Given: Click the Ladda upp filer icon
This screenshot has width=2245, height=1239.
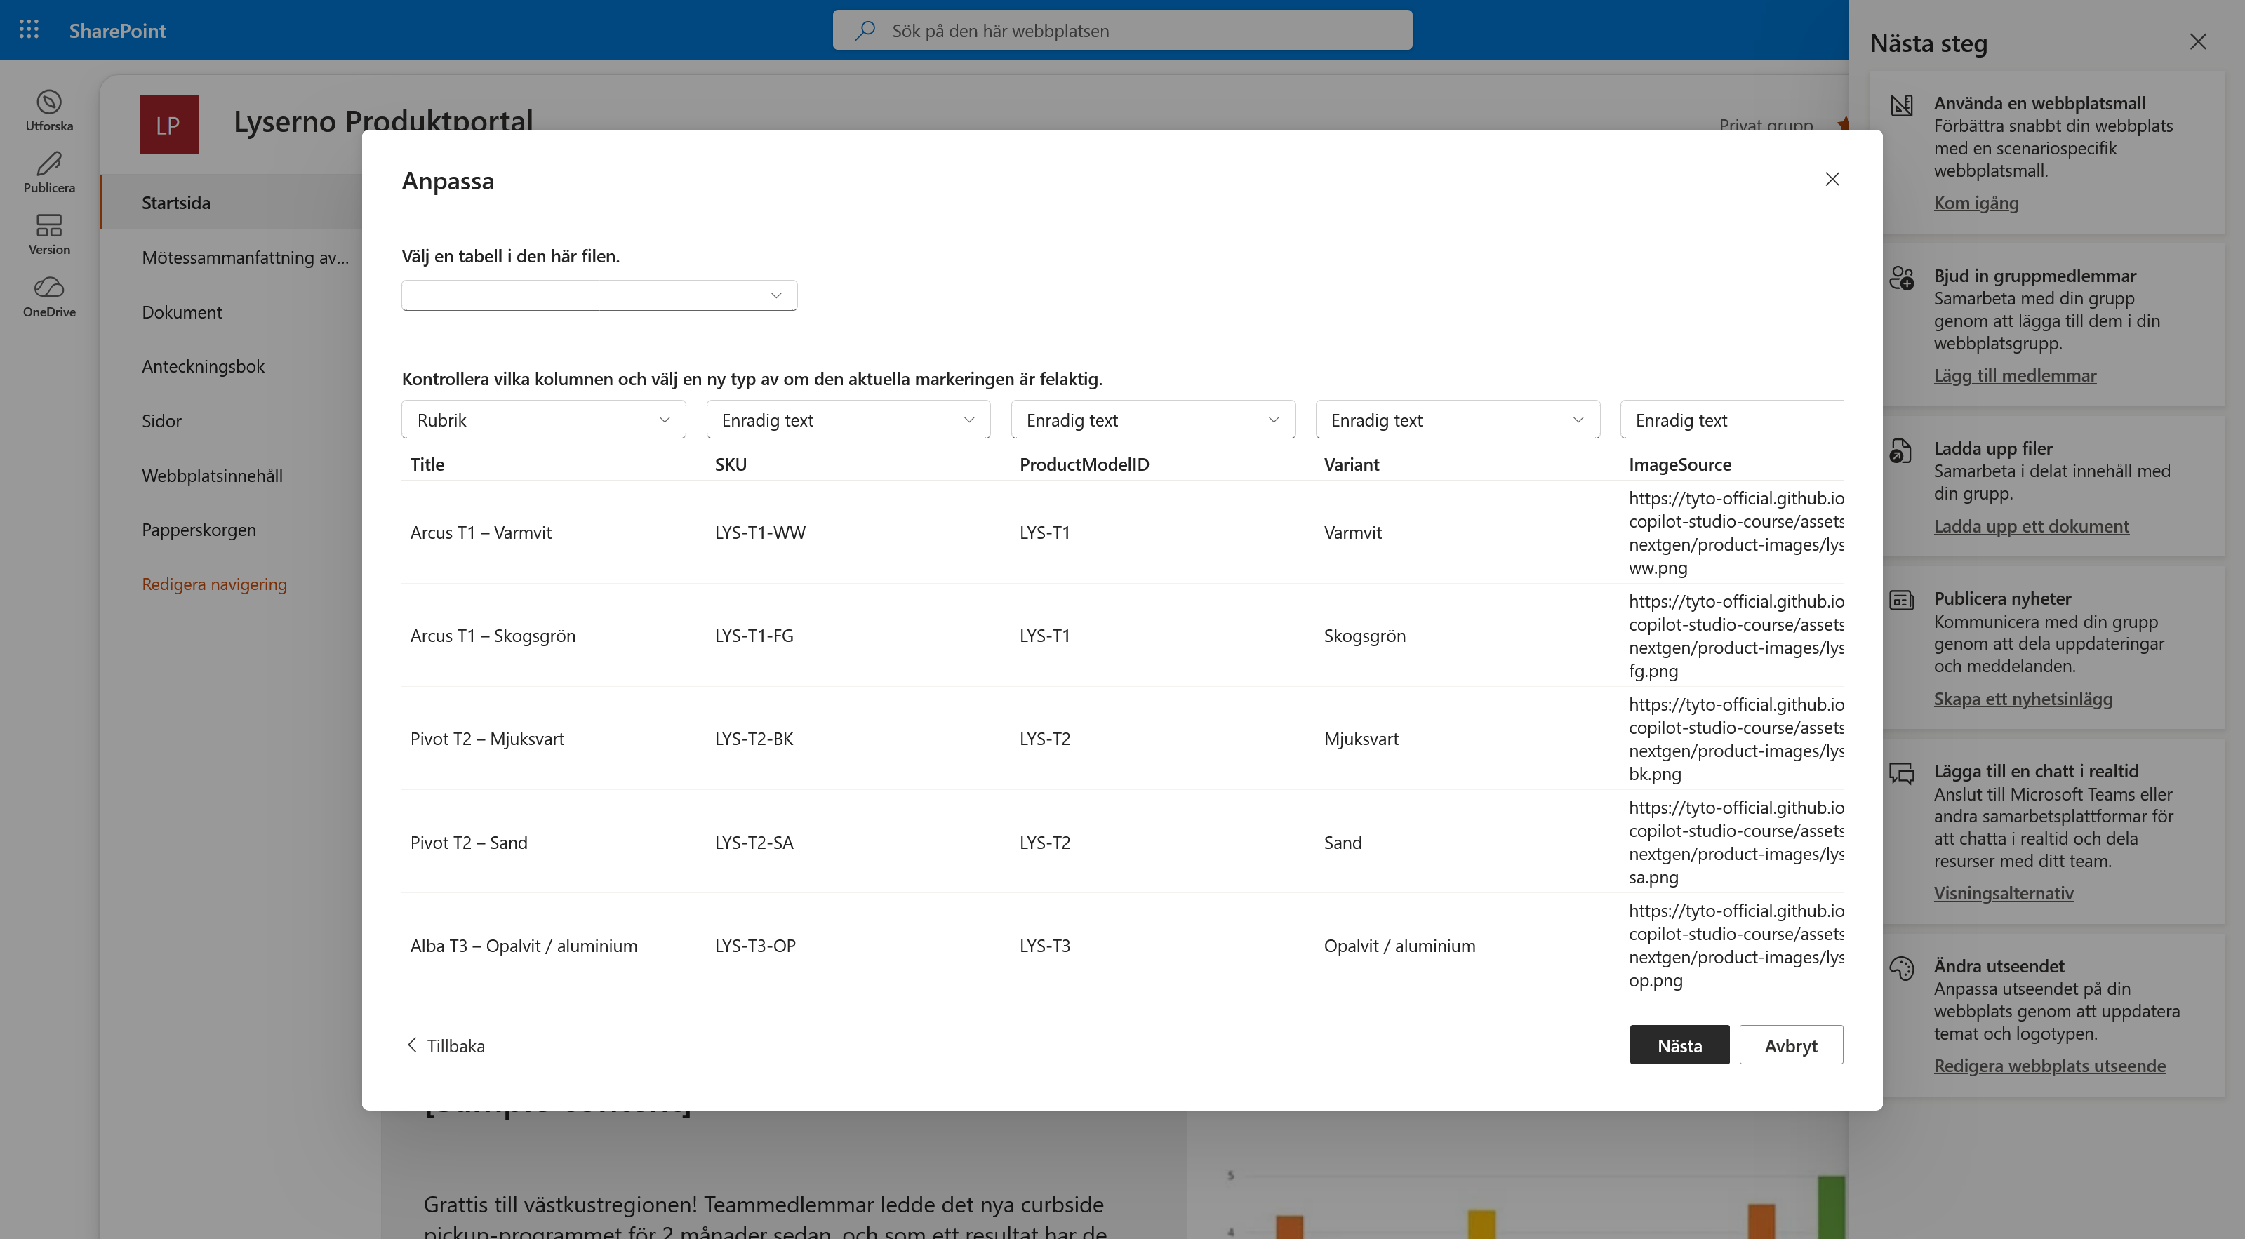Looking at the screenshot, I should tap(1902, 450).
